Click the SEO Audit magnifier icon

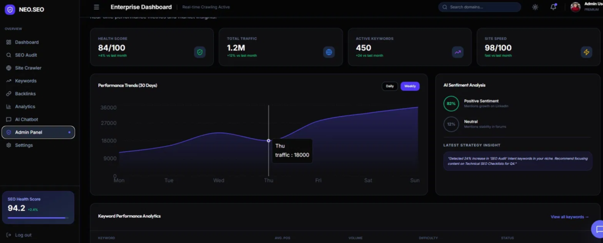click(x=9, y=55)
